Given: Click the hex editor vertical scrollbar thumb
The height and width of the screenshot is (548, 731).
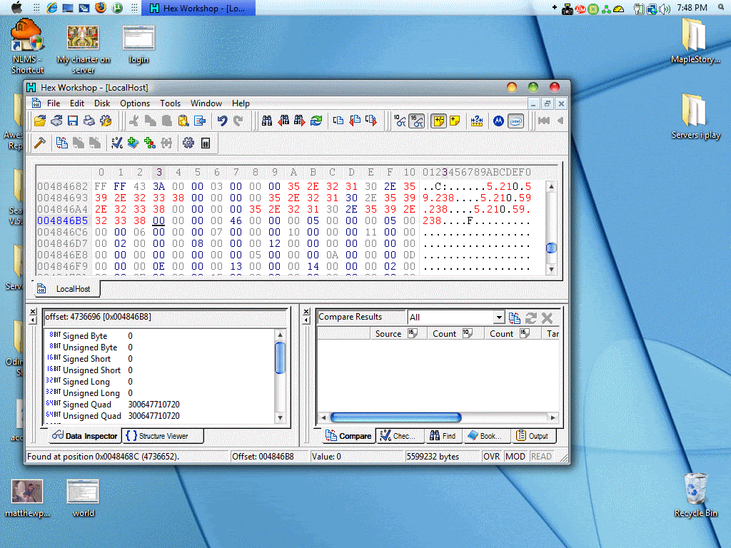Looking at the screenshot, I should (551, 248).
